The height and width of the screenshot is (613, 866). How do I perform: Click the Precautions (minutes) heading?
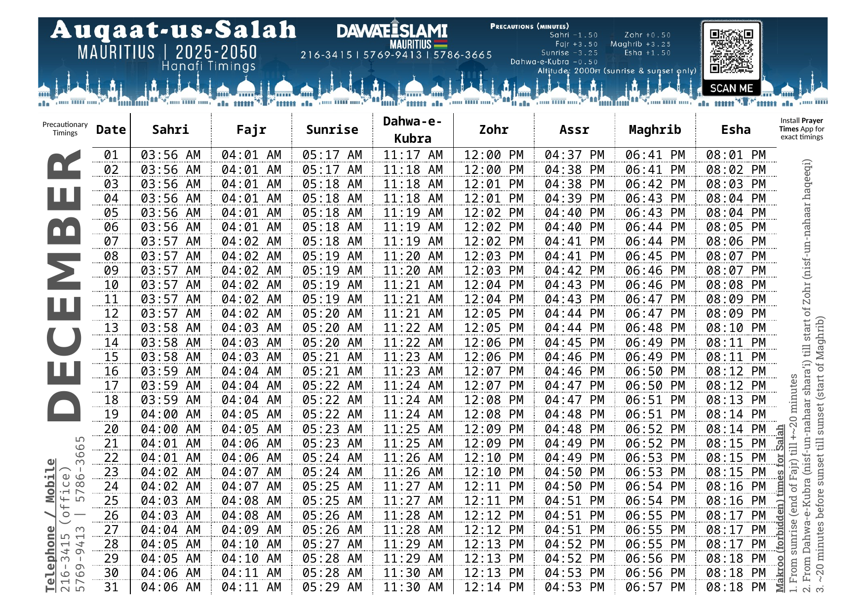(x=529, y=26)
